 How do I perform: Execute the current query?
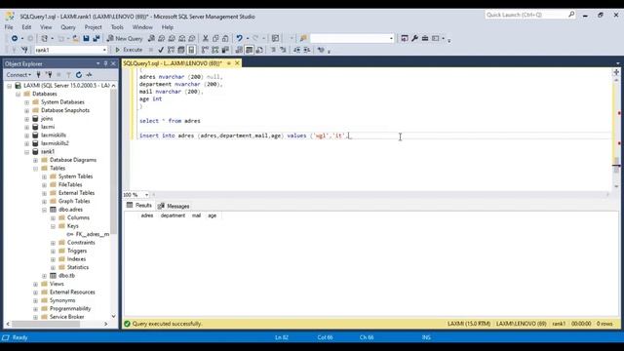[x=129, y=50]
